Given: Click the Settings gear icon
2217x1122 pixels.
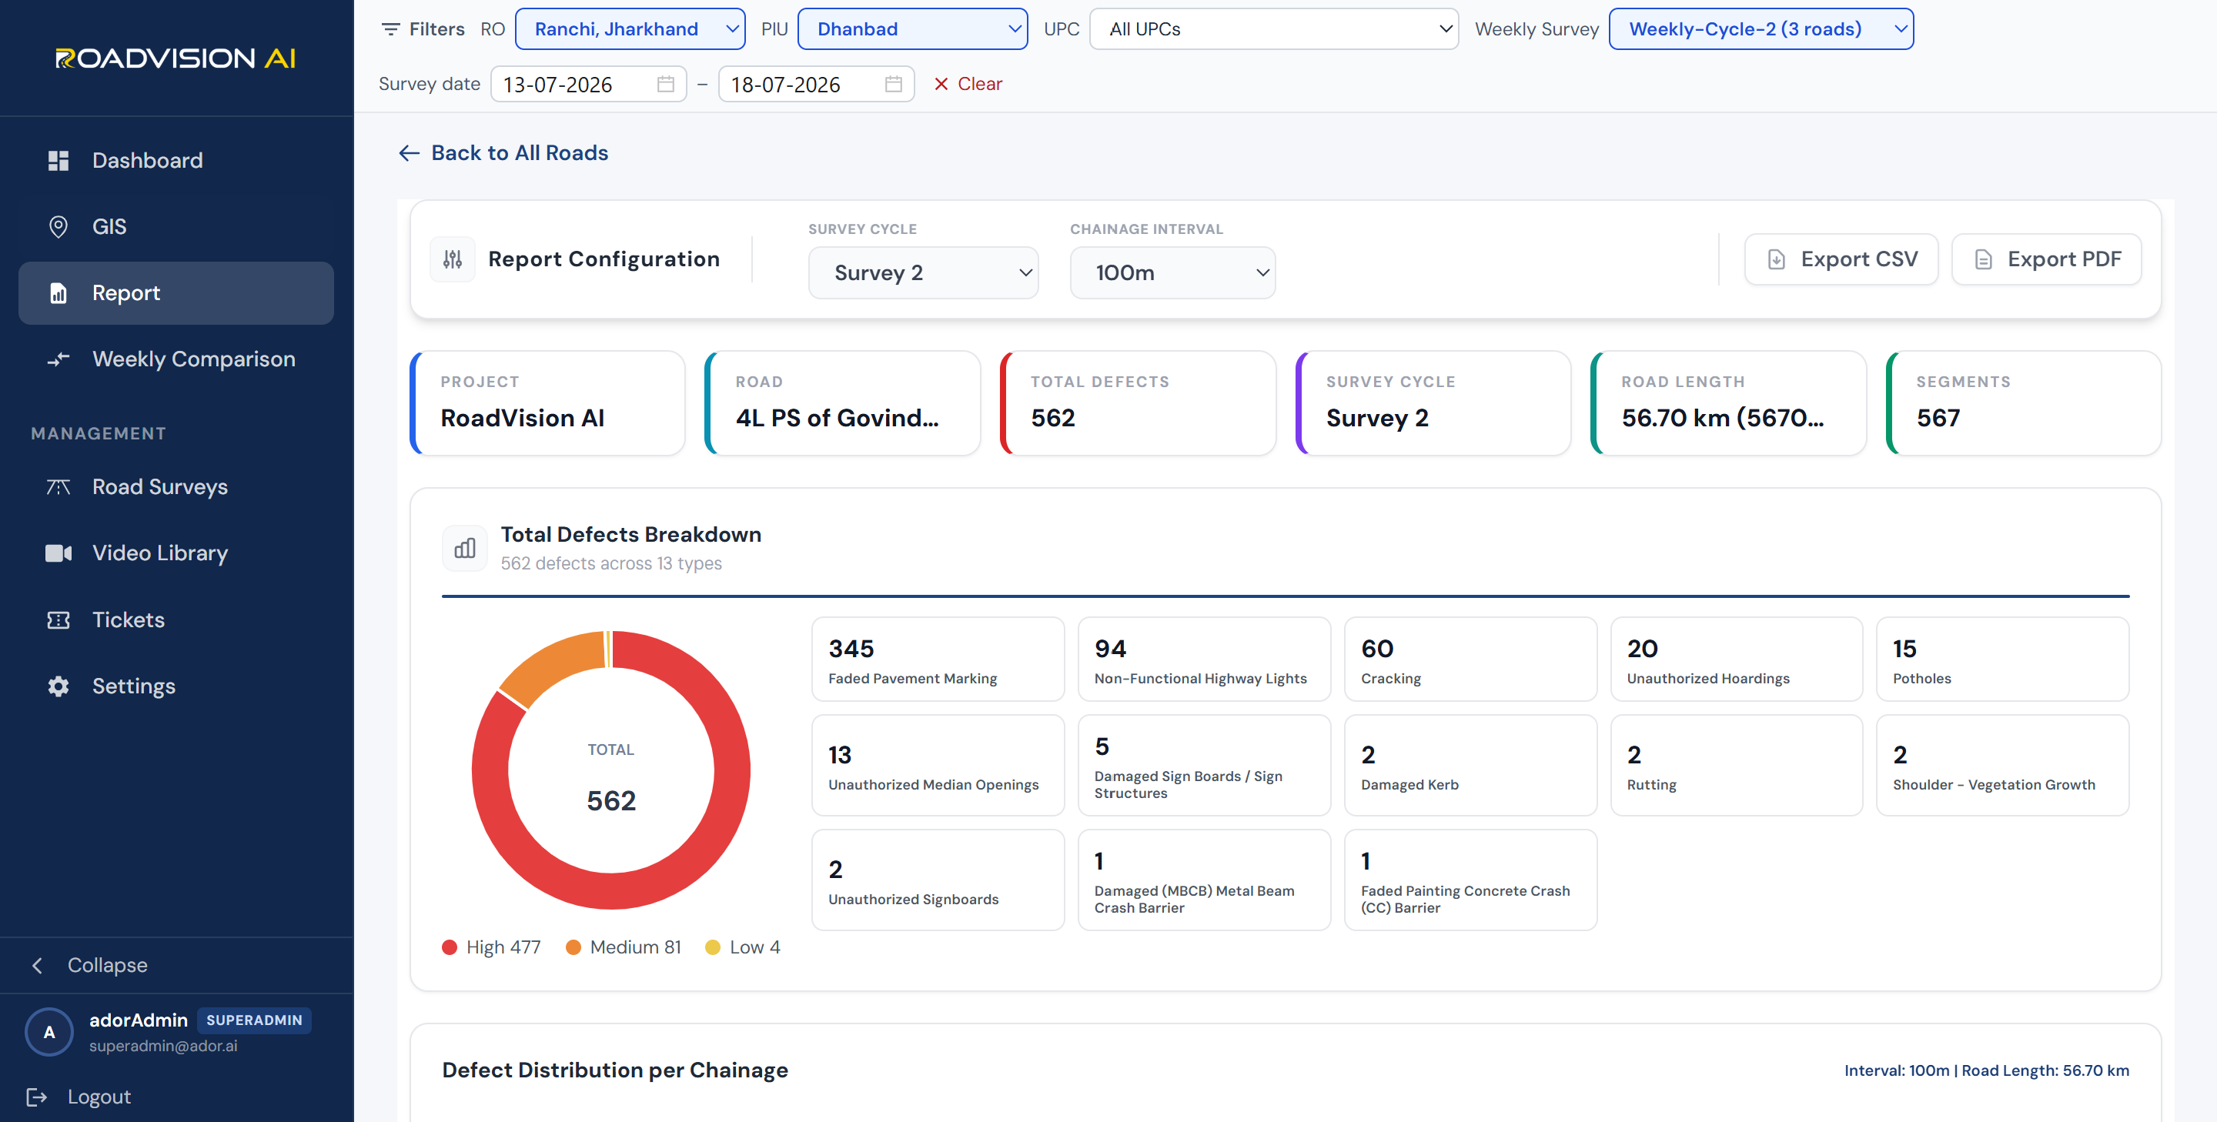Looking at the screenshot, I should tap(58, 686).
